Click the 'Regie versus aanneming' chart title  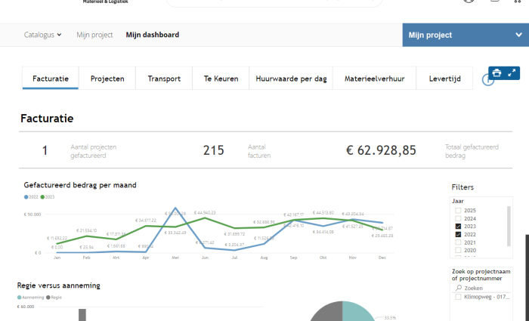point(59,286)
